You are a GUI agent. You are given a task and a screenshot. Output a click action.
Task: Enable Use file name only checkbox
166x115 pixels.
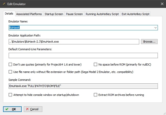[x=10, y=72]
